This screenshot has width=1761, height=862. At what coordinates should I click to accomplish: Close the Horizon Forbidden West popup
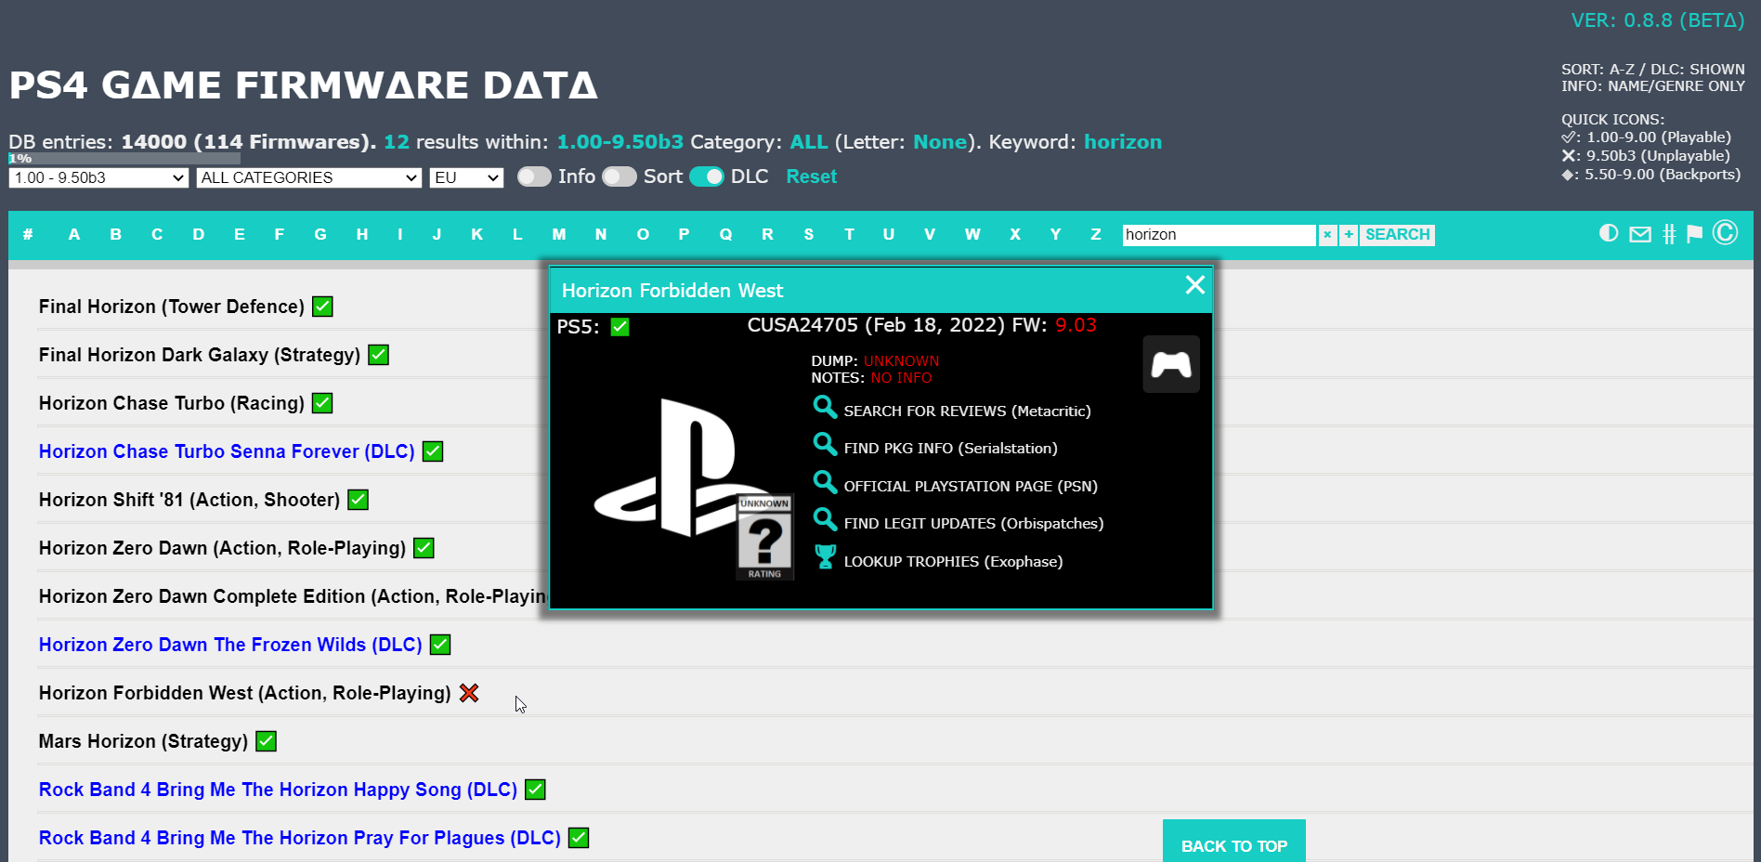point(1195,285)
